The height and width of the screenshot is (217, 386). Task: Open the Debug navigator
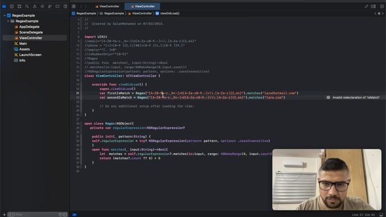tap(49, 7)
